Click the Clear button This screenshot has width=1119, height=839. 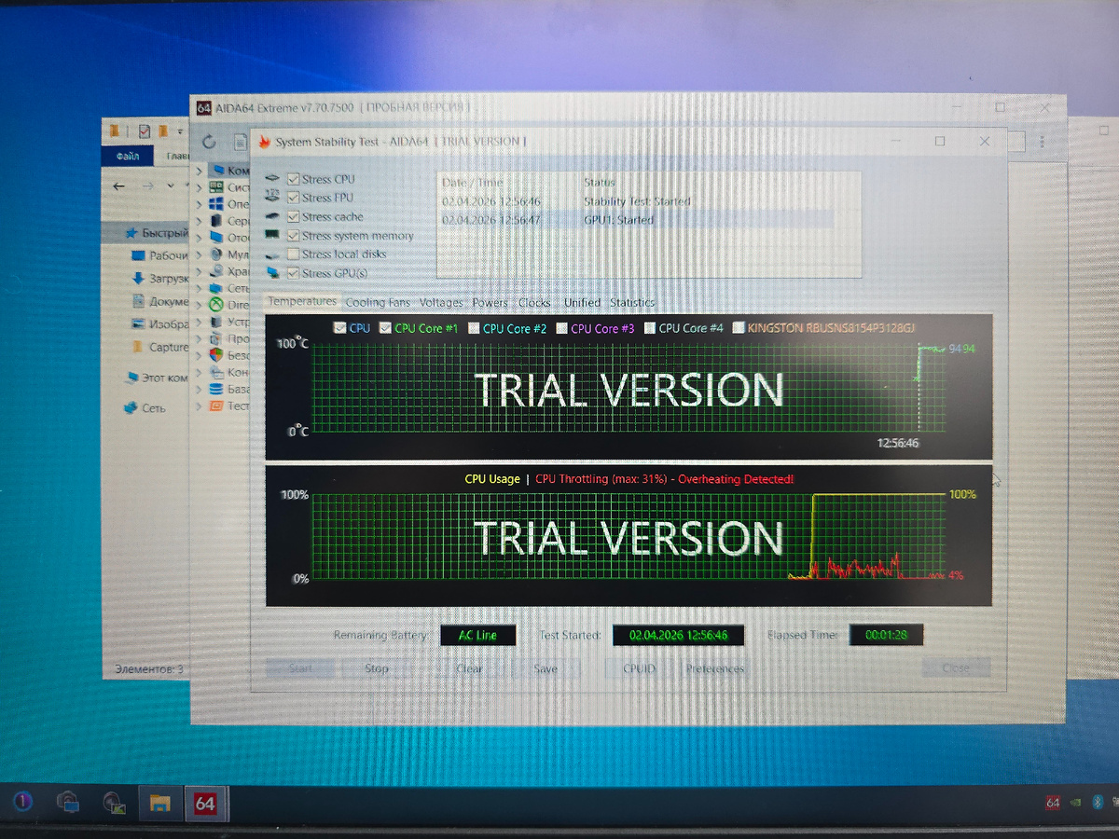point(469,668)
